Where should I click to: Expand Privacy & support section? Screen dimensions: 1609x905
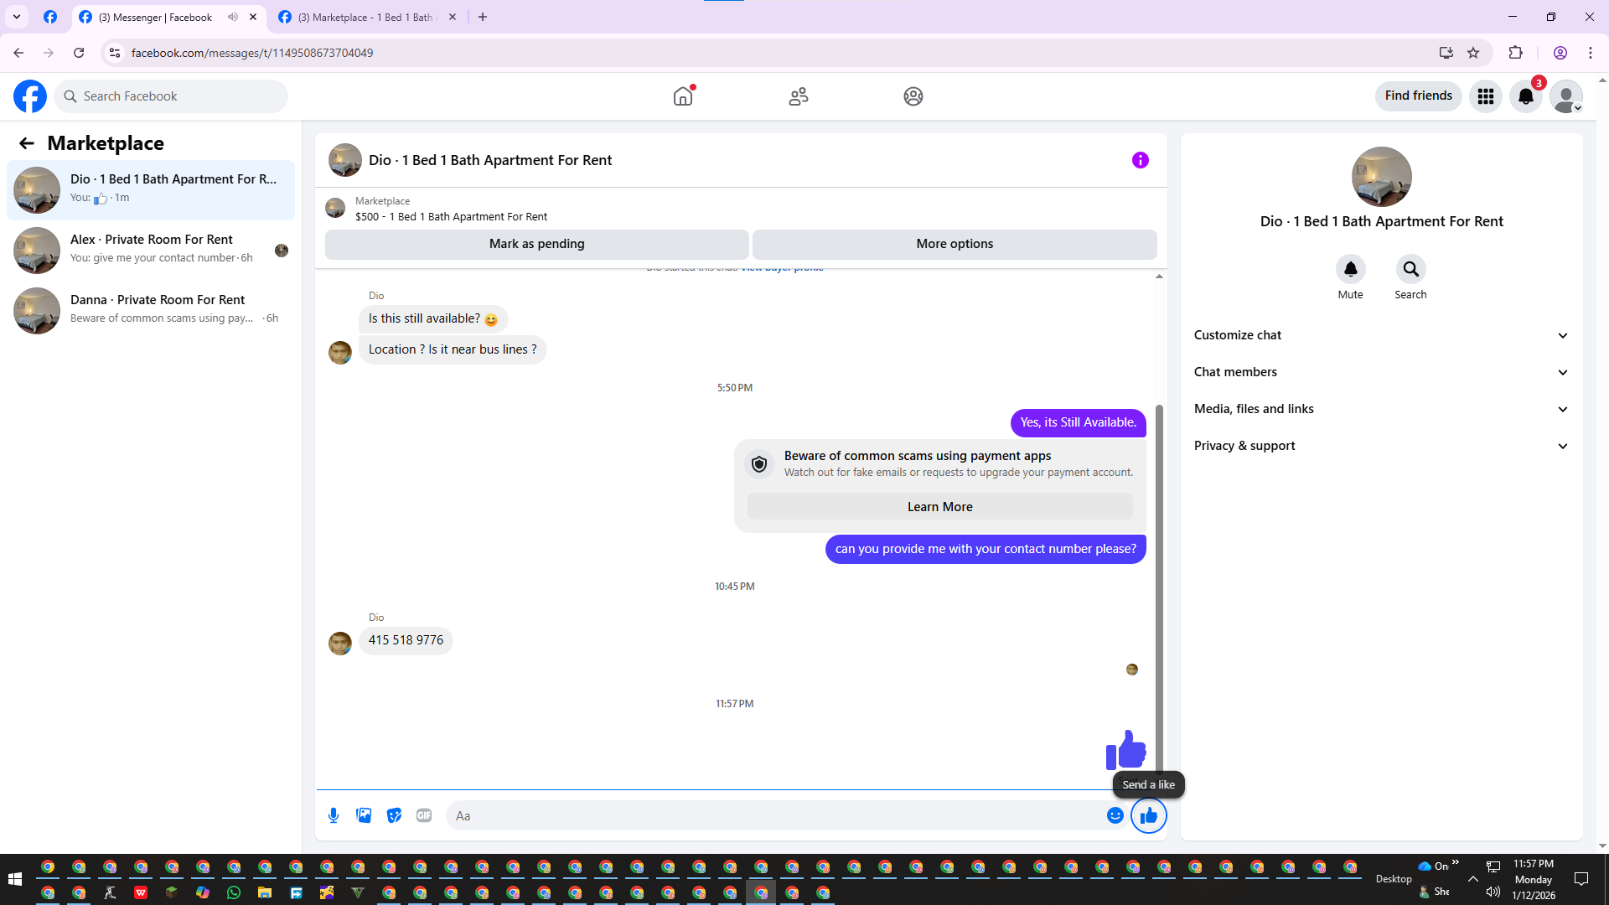click(1381, 446)
